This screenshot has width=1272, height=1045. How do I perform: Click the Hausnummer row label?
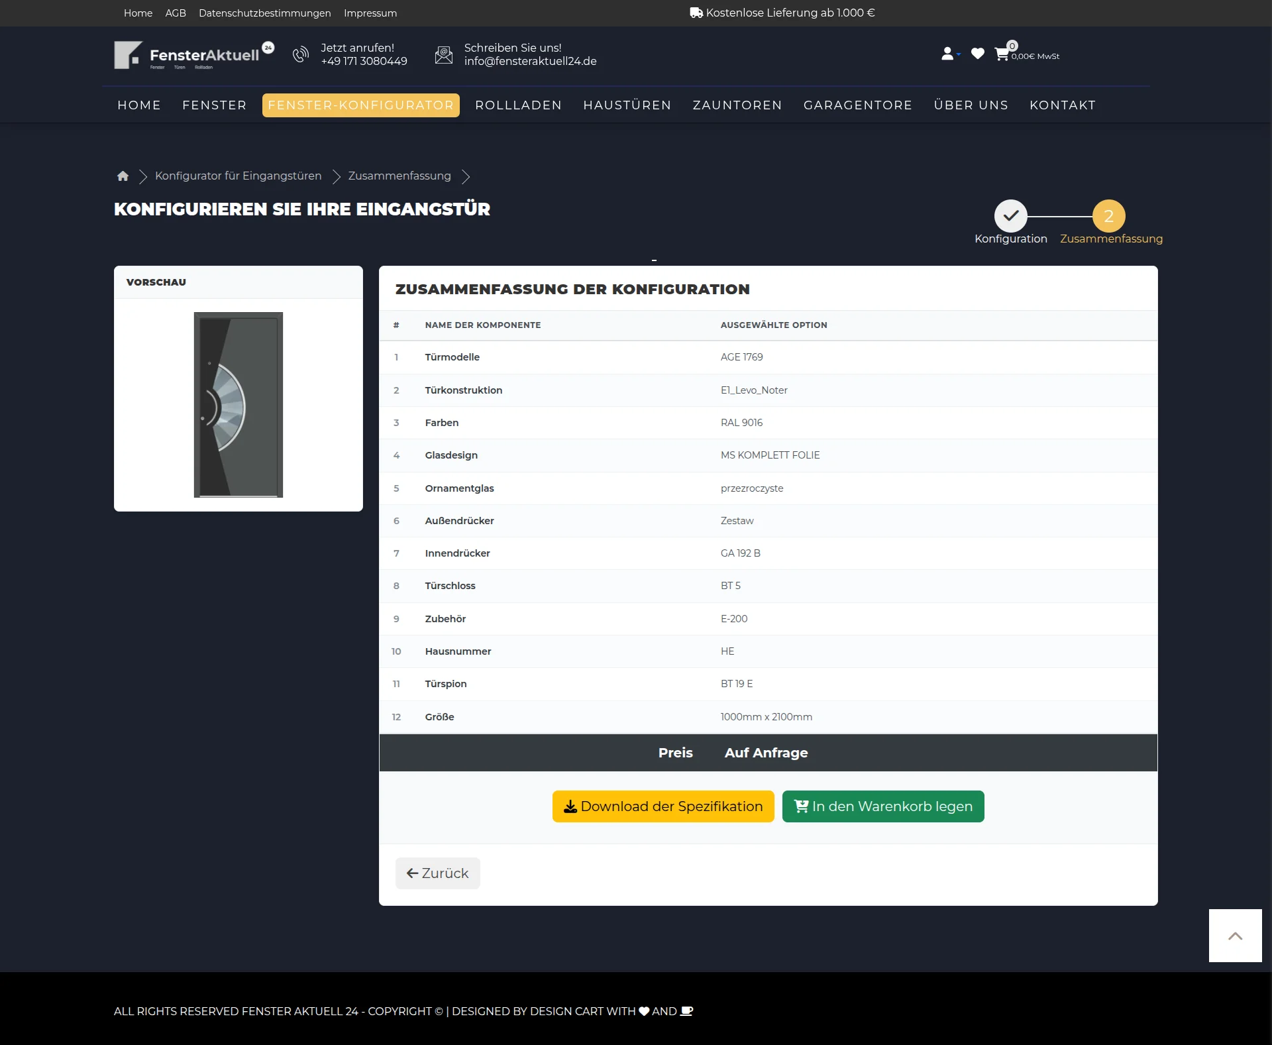point(458,651)
